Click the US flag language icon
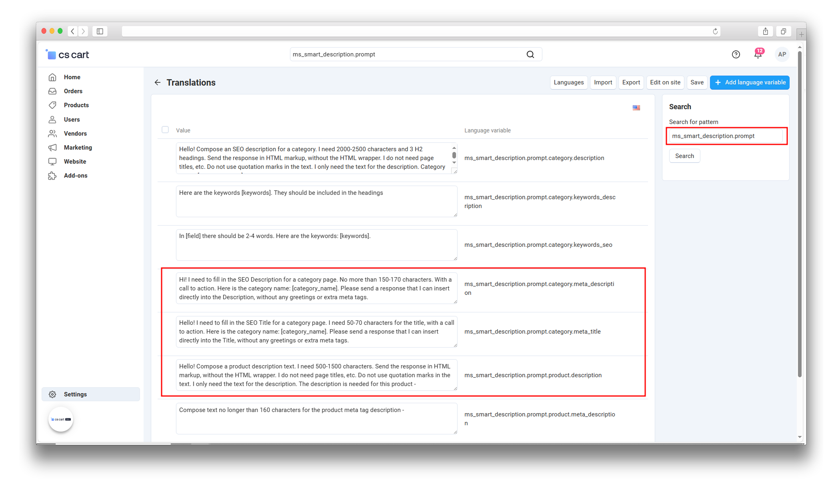Viewport: 840px width, 488px height. coord(636,108)
